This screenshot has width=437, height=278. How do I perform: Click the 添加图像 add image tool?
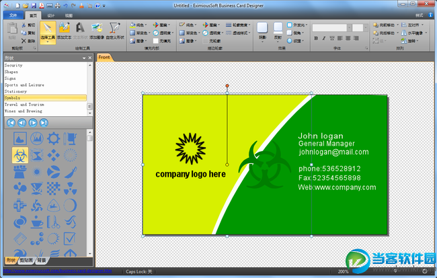tap(97, 32)
